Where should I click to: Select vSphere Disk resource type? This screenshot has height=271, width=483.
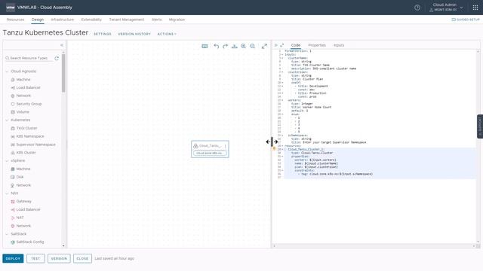coord(17,177)
